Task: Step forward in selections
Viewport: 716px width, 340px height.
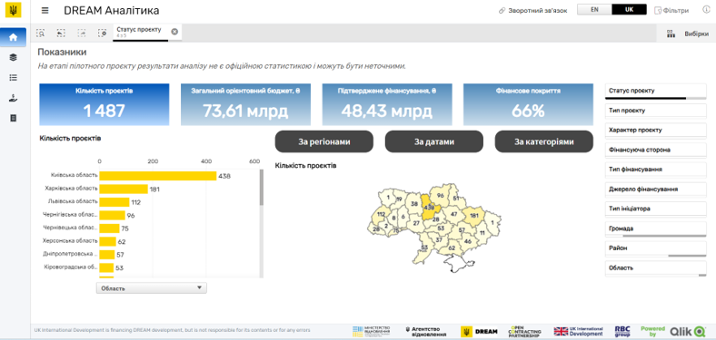Action: click(82, 33)
